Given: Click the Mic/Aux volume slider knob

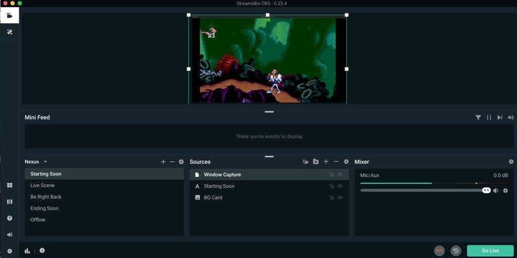Looking at the screenshot, I should (x=486, y=190).
